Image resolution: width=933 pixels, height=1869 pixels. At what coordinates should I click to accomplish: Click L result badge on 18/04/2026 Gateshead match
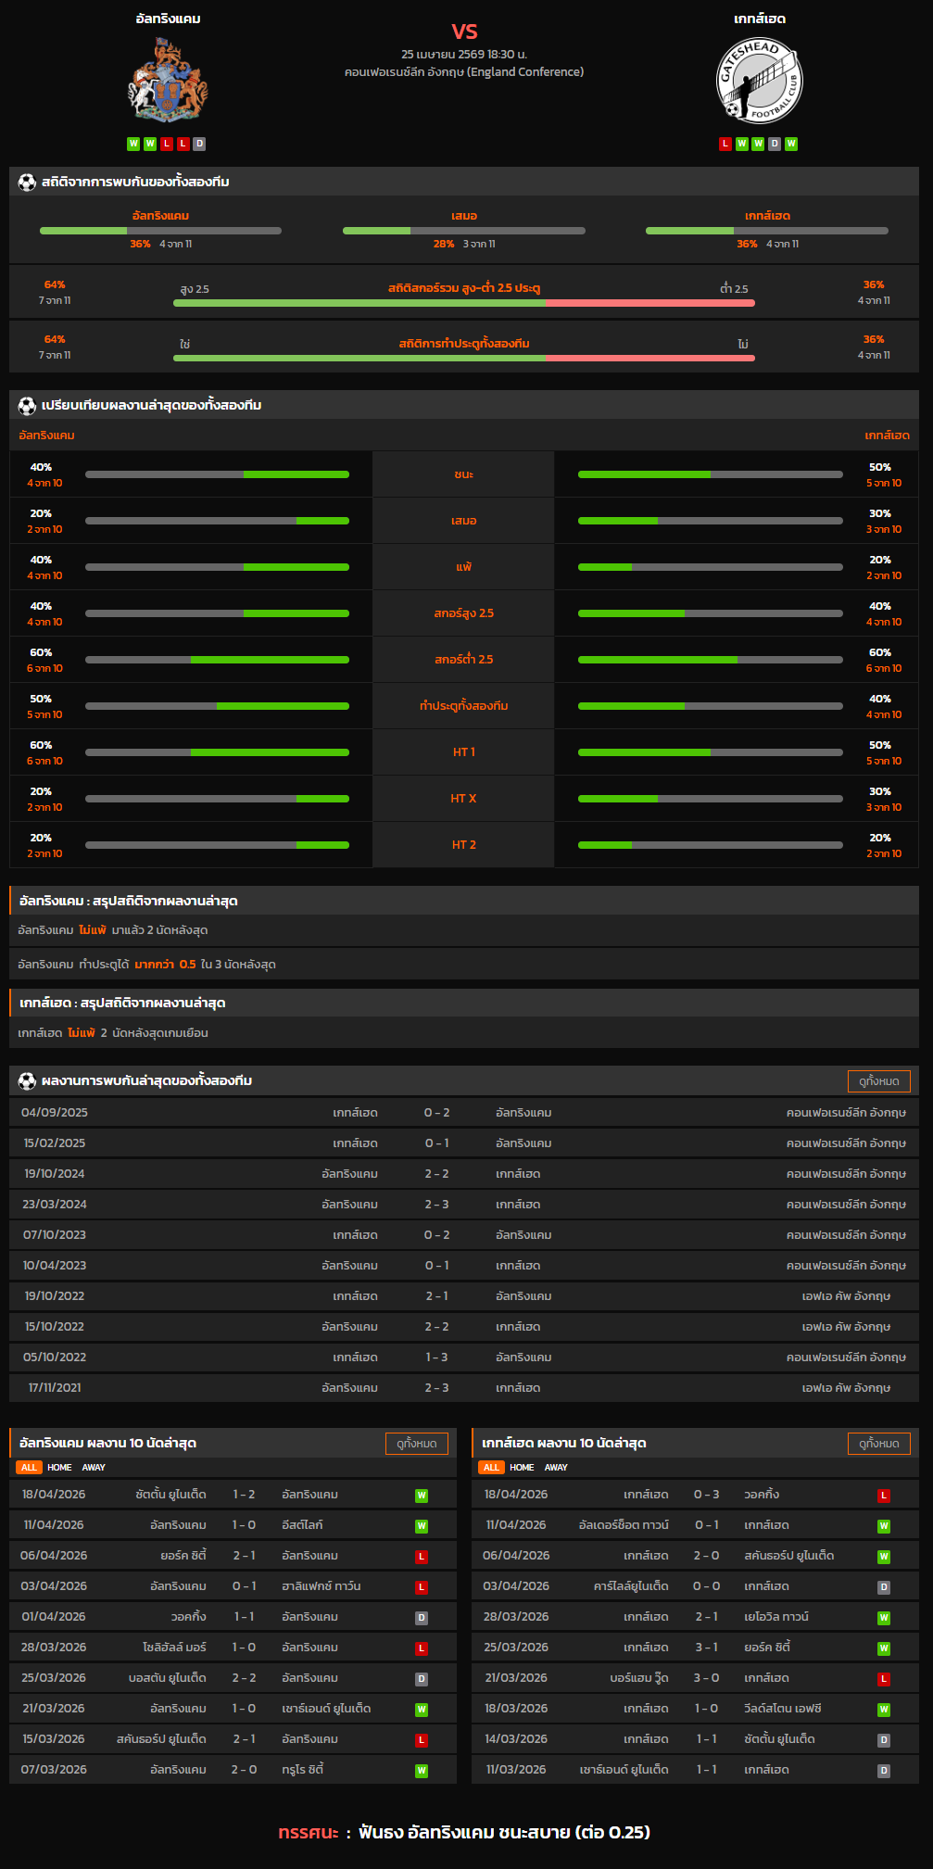884,1496
